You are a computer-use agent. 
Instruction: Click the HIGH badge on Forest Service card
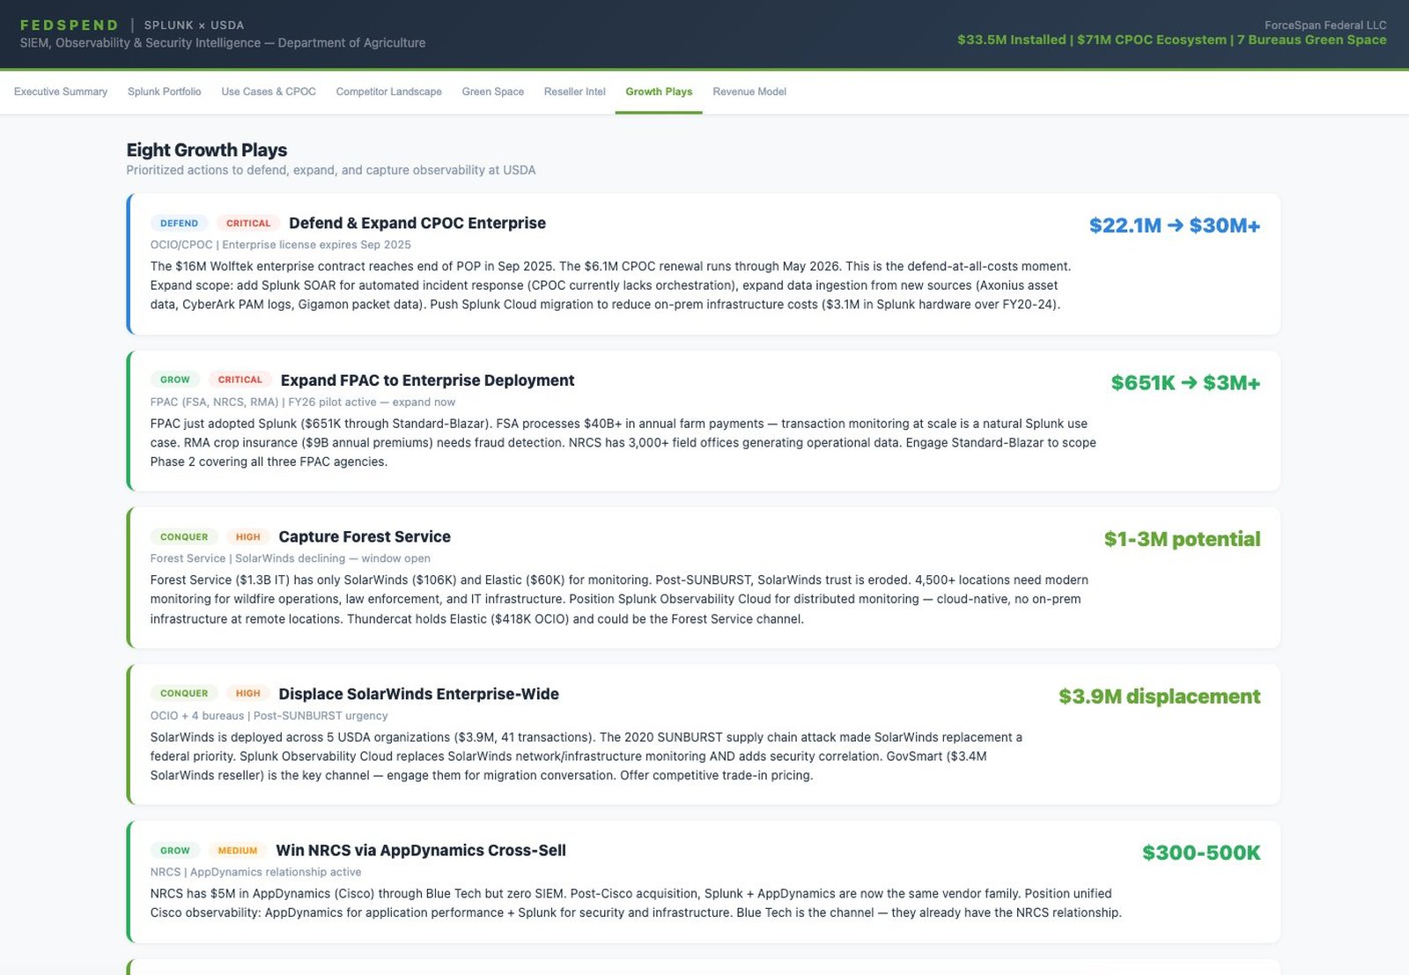[248, 537]
